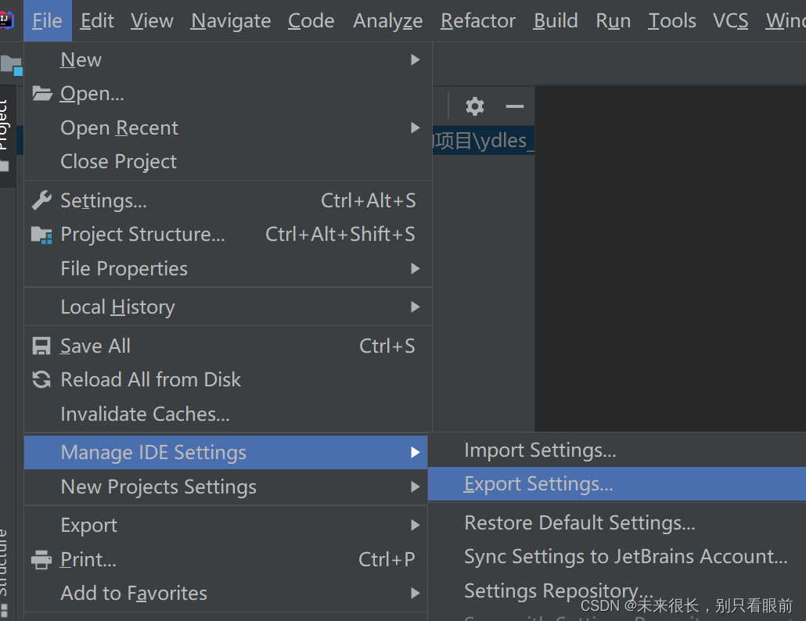Expand New Projects Settings submenu
This screenshot has height=621, width=806.
(x=225, y=486)
